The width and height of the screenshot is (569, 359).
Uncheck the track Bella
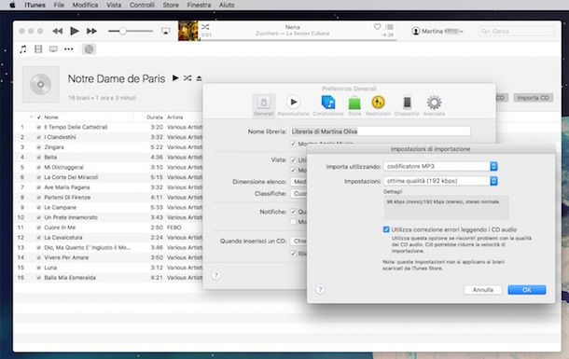pos(38,158)
